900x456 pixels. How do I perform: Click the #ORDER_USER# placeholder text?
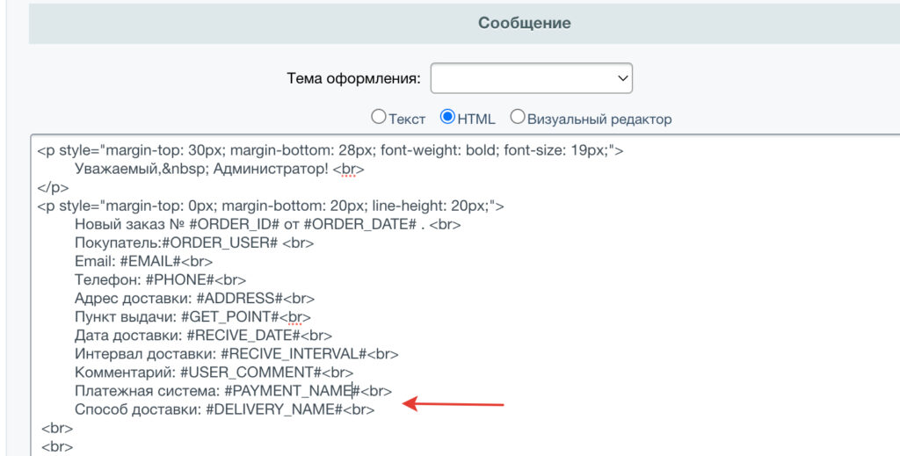click(x=220, y=242)
